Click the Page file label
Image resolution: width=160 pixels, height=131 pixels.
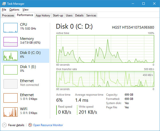[x=112, y=107]
